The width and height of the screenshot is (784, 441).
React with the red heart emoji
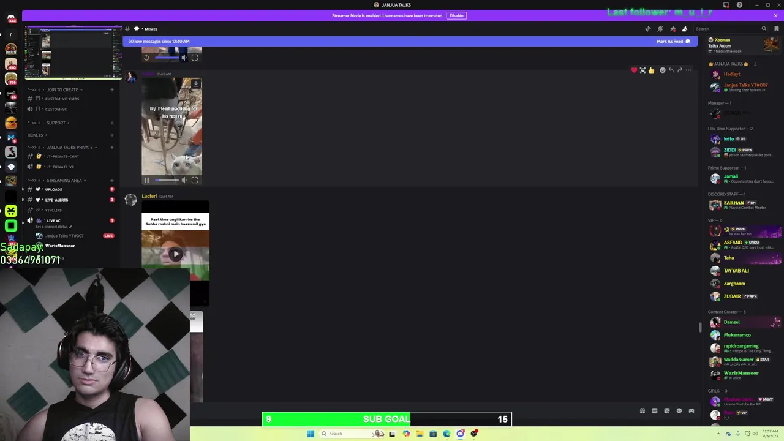(x=634, y=70)
